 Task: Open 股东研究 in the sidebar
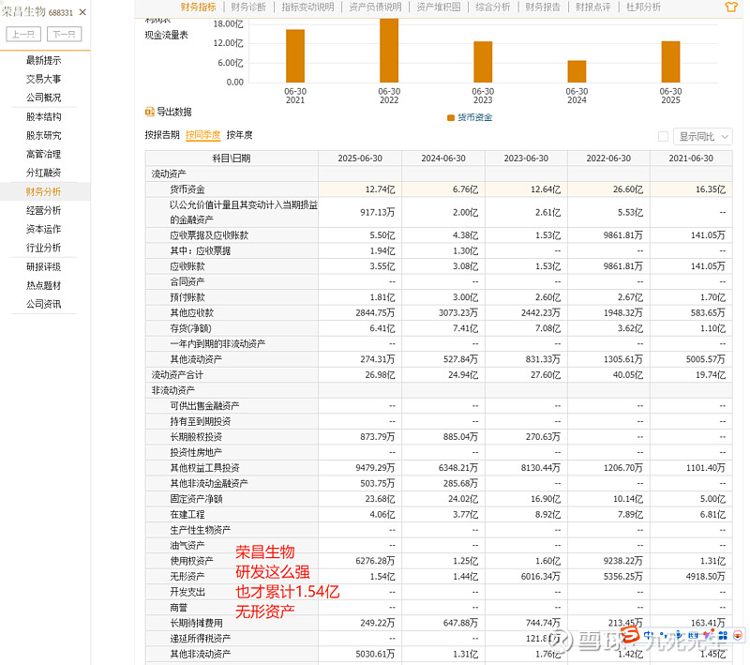(43, 135)
